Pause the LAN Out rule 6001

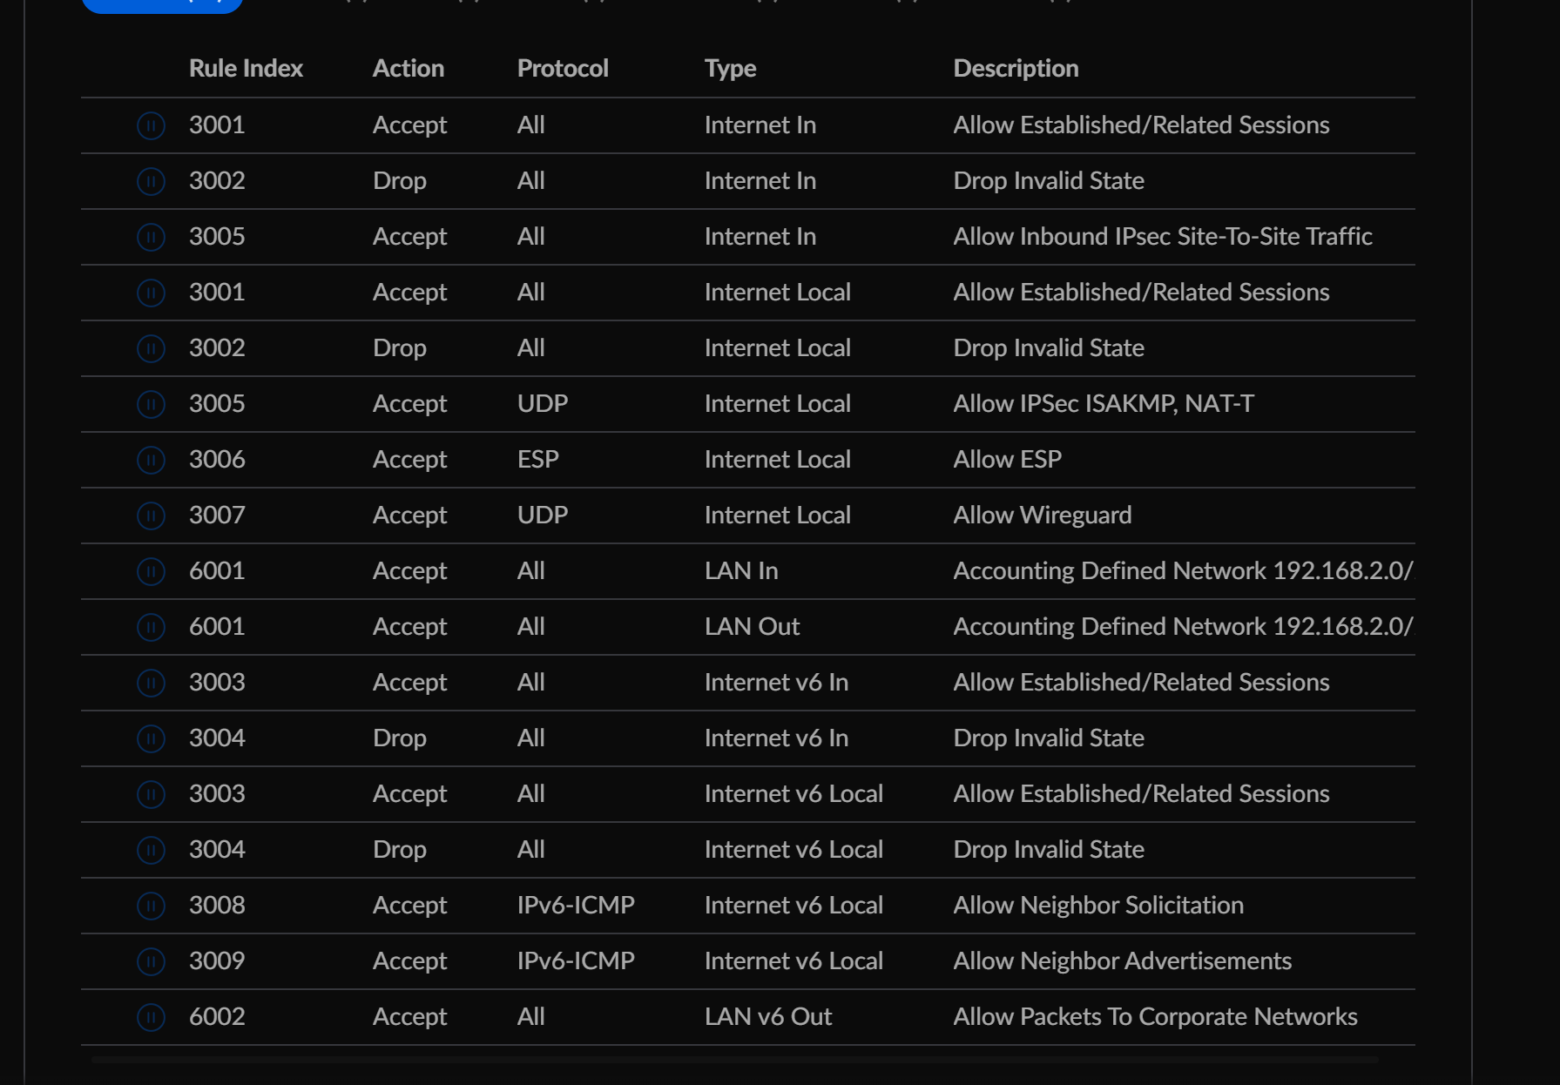point(151,627)
